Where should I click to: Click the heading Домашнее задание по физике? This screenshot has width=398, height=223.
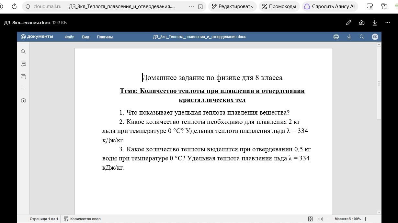coord(212,78)
